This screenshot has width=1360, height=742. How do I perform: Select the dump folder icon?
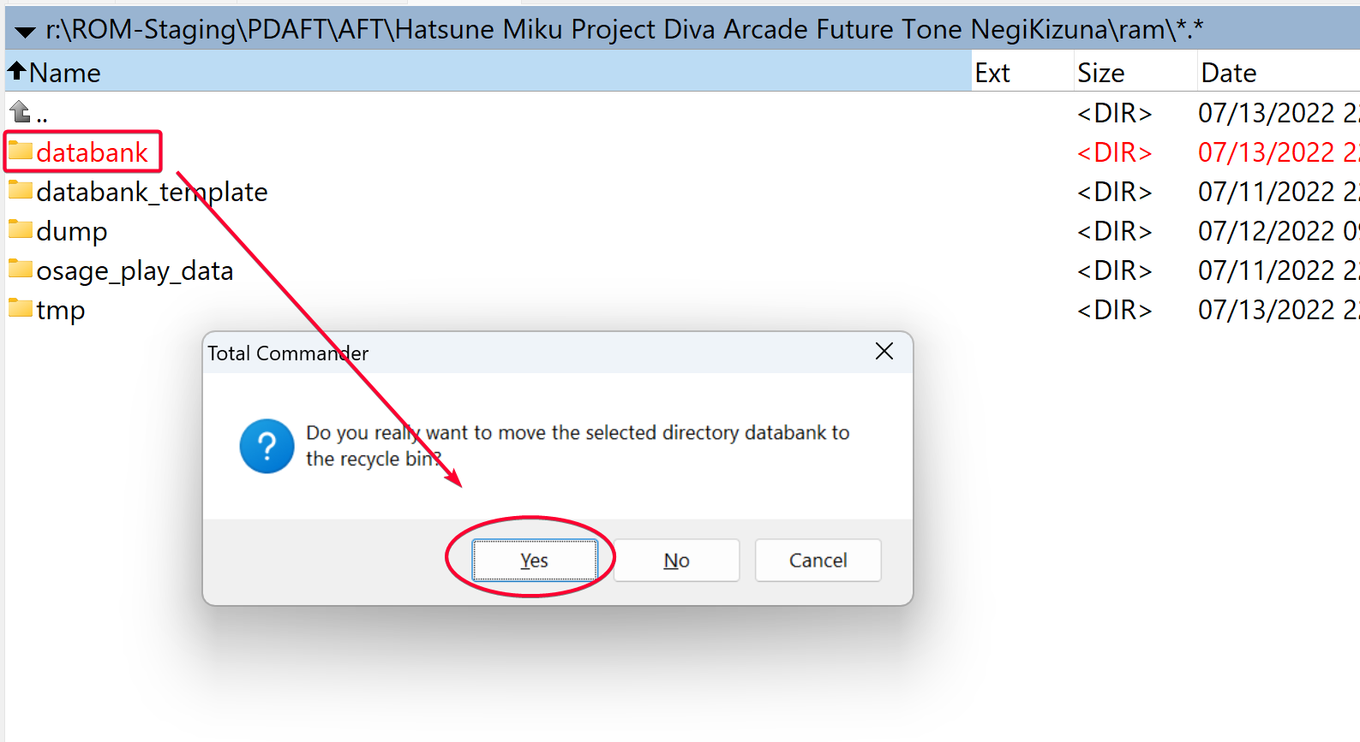21,230
